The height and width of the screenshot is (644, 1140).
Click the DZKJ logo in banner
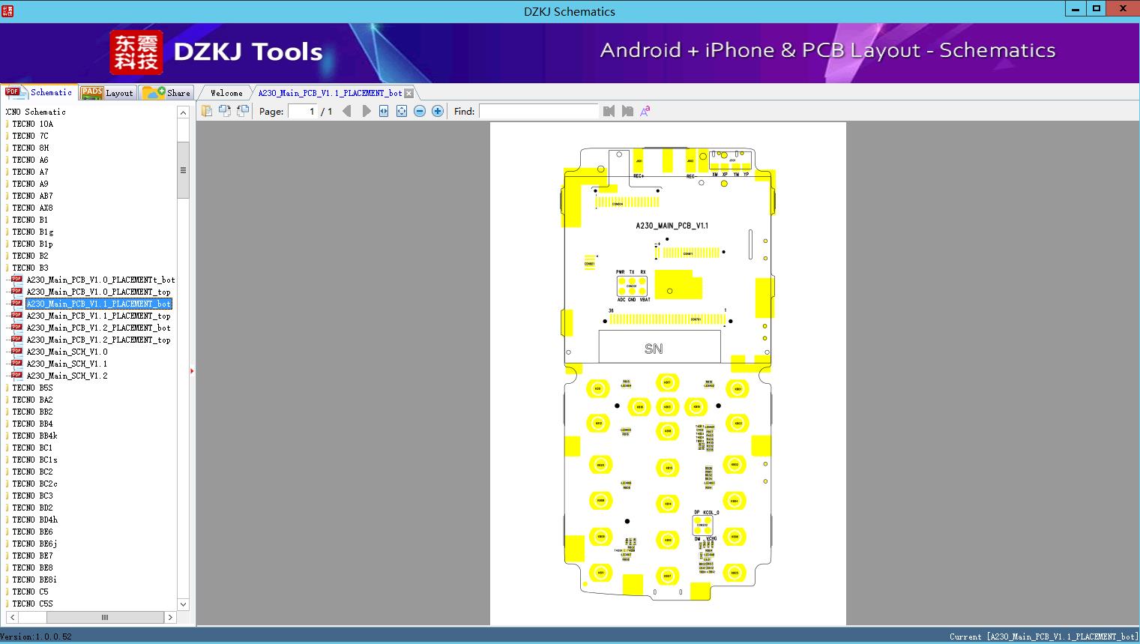[x=136, y=52]
